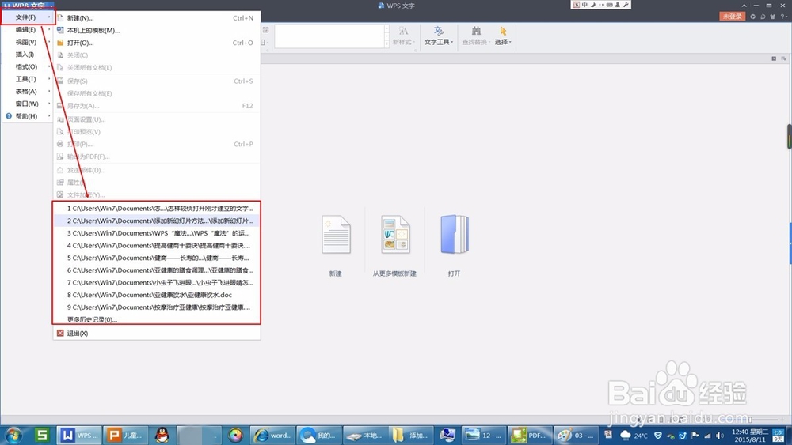
Task: Open 更多历史记录(0)... entry
Action: [x=157, y=319]
